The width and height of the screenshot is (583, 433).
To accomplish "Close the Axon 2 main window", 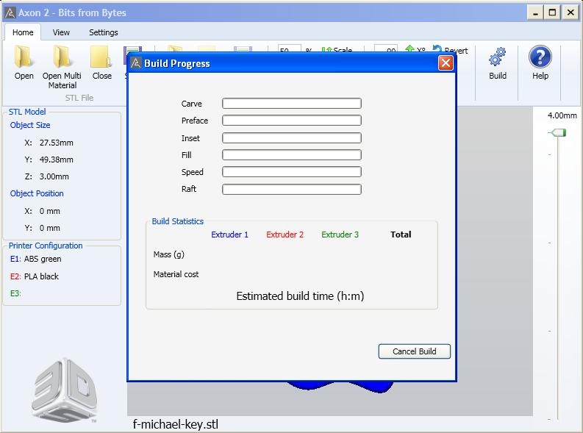I will point(571,13).
